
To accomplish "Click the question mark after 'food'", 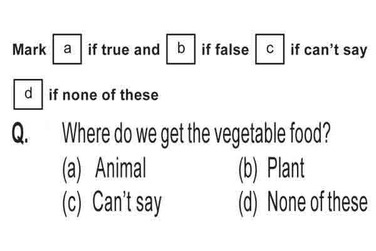I will click(326, 133).
